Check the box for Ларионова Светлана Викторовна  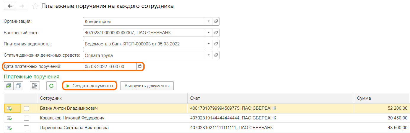pyautogui.click(x=27, y=128)
